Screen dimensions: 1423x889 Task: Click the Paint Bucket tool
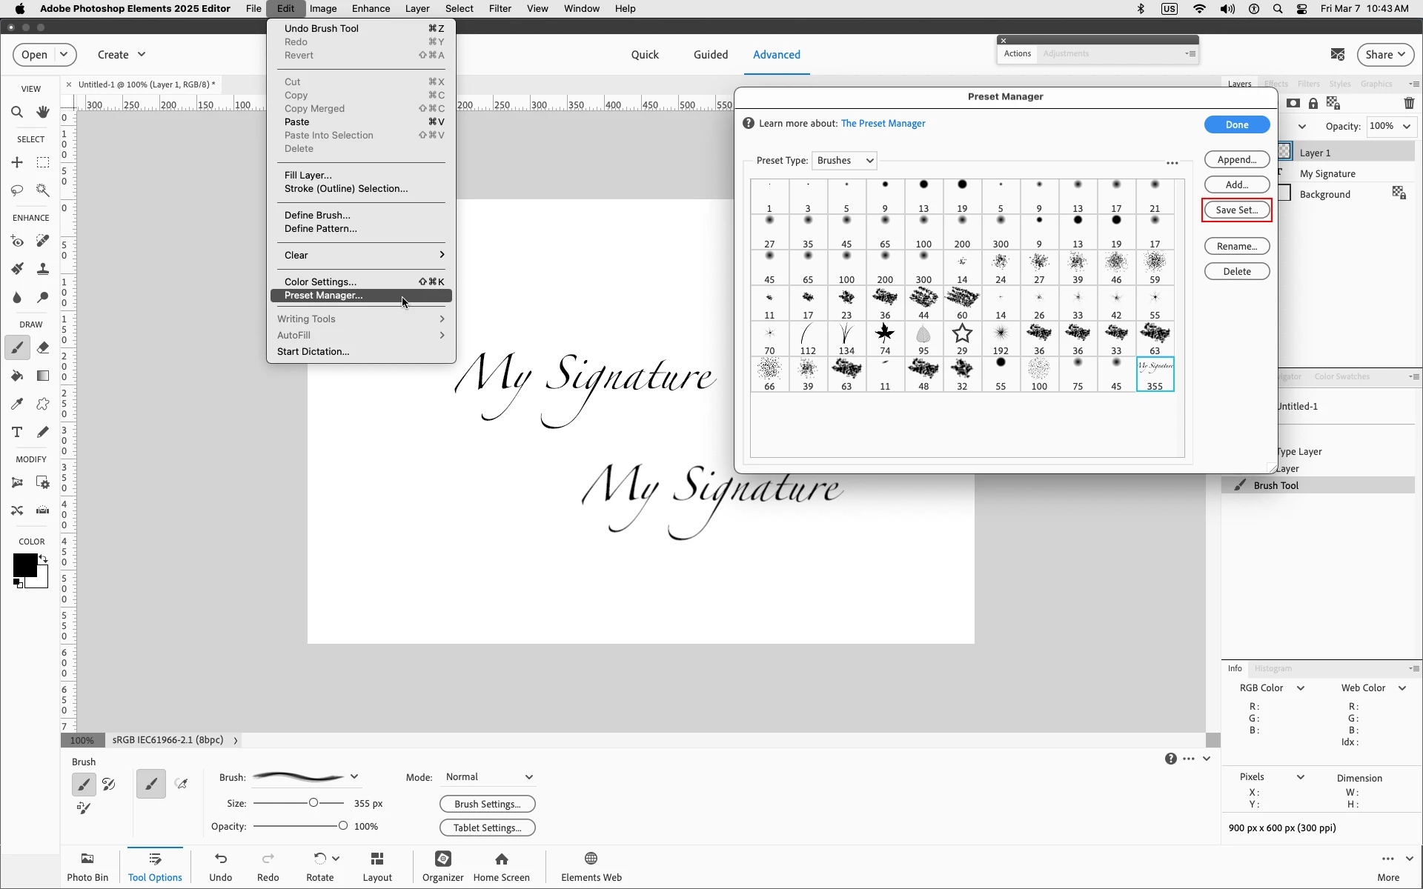(x=17, y=376)
